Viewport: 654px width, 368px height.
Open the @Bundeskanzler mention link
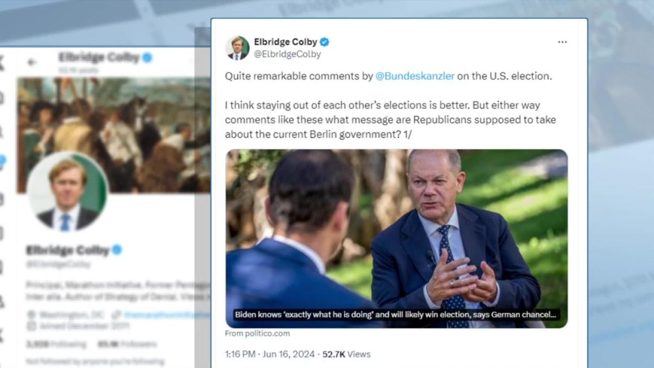[415, 76]
